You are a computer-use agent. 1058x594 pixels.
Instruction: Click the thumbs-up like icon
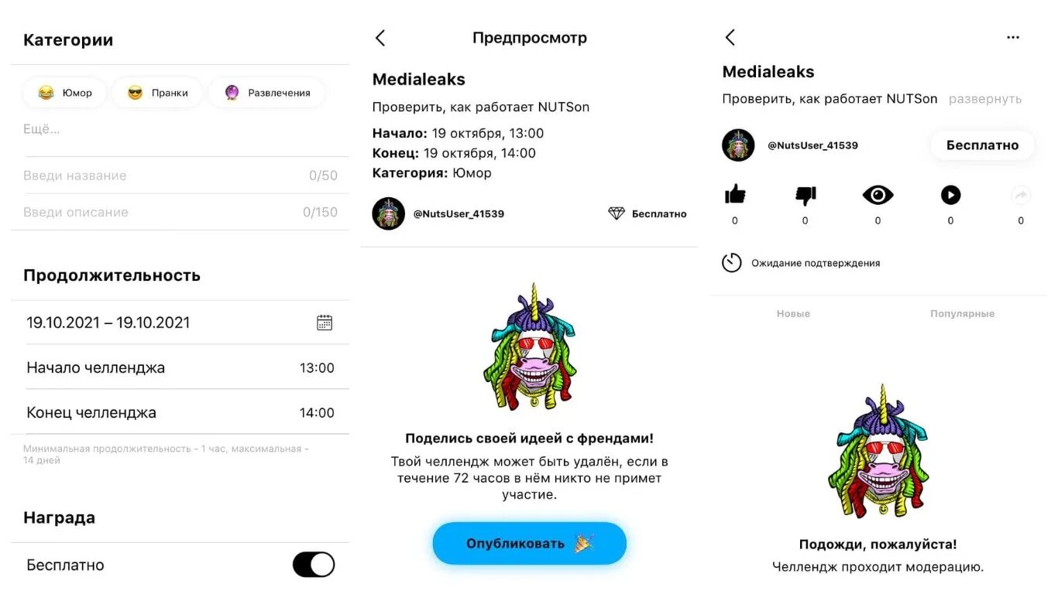point(735,195)
